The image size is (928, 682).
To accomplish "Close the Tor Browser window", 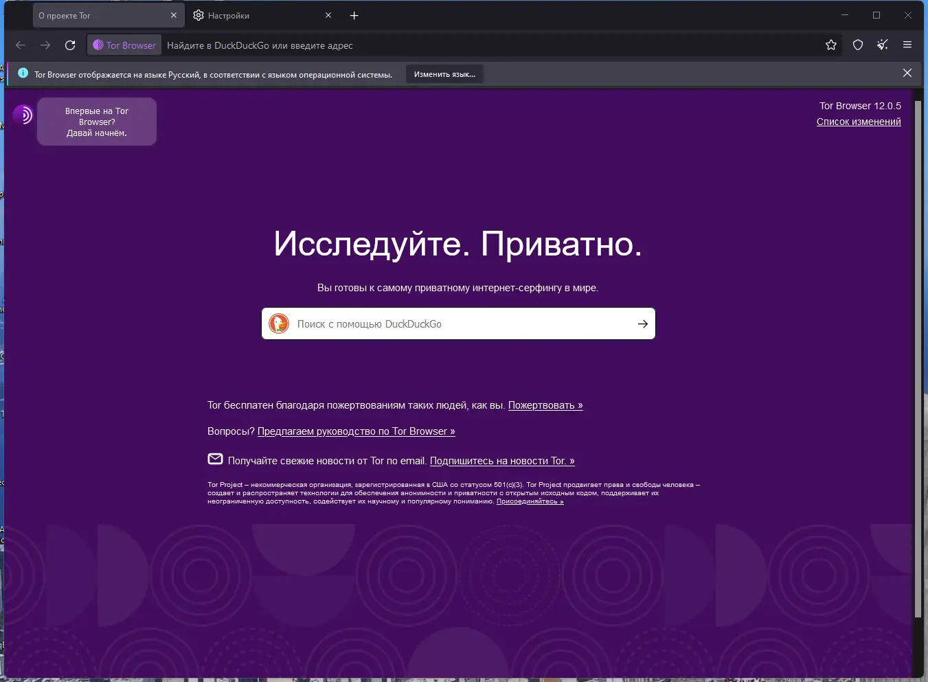I will 908,15.
